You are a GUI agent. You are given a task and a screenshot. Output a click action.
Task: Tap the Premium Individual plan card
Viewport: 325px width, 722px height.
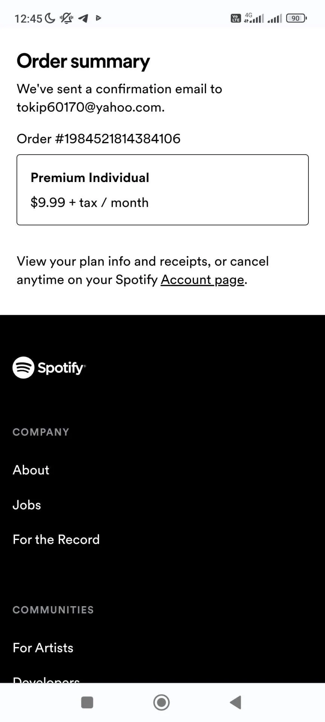click(x=162, y=190)
